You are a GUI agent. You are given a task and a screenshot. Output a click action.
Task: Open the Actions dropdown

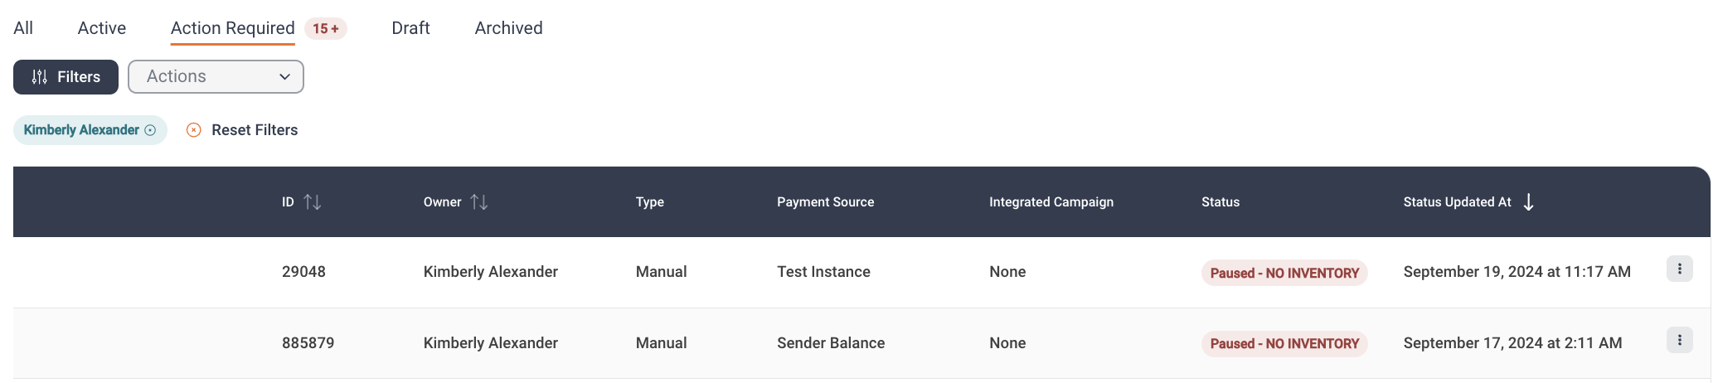(216, 76)
